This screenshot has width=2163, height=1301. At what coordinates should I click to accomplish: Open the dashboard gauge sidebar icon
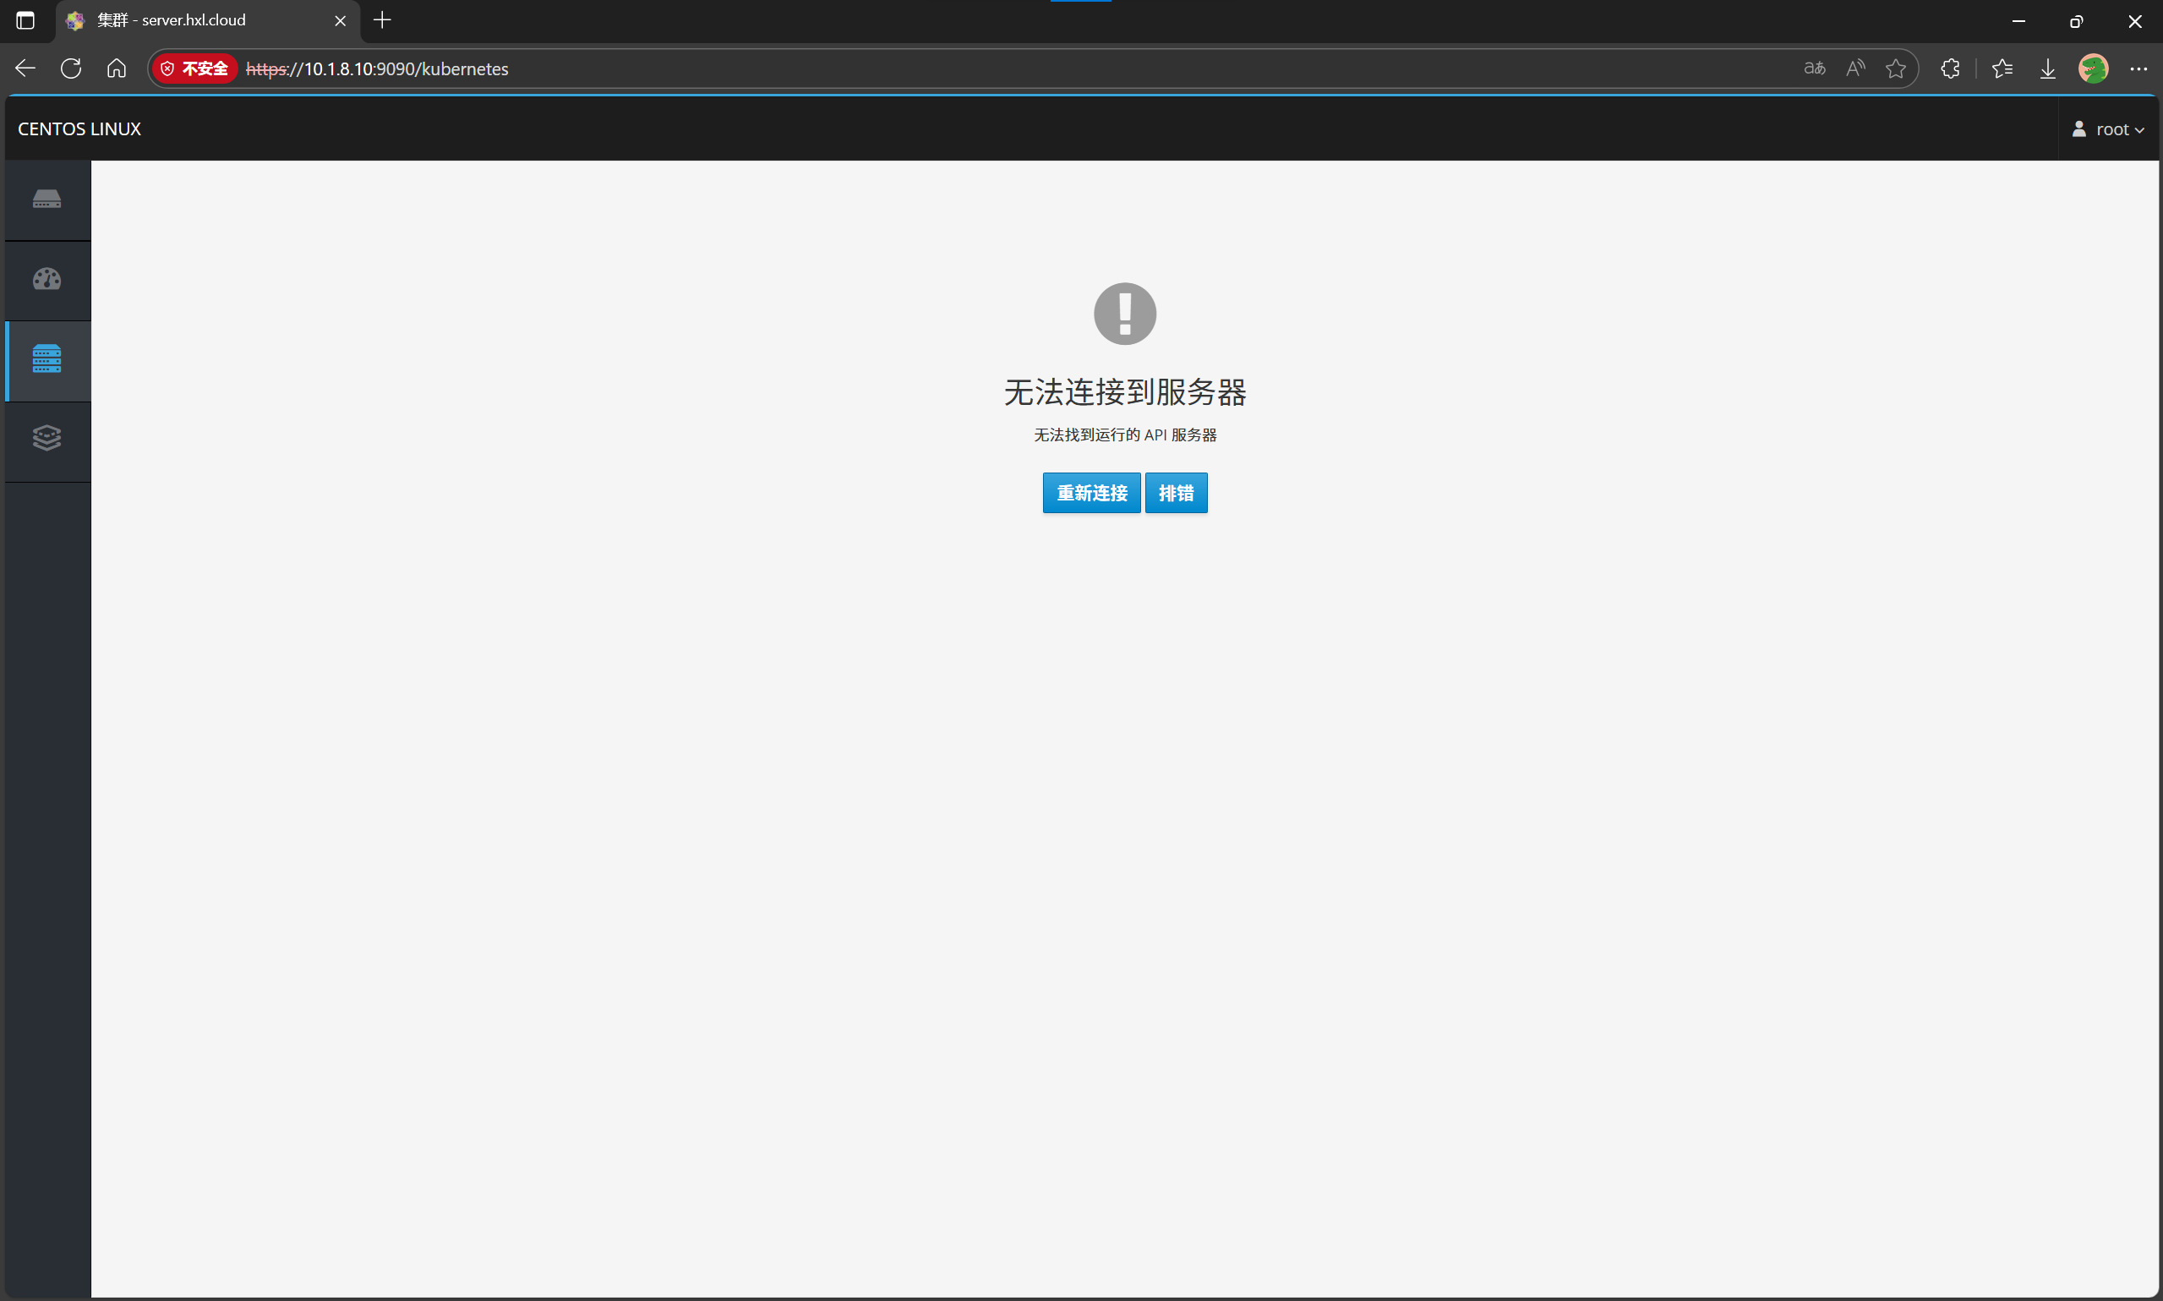[x=47, y=279]
